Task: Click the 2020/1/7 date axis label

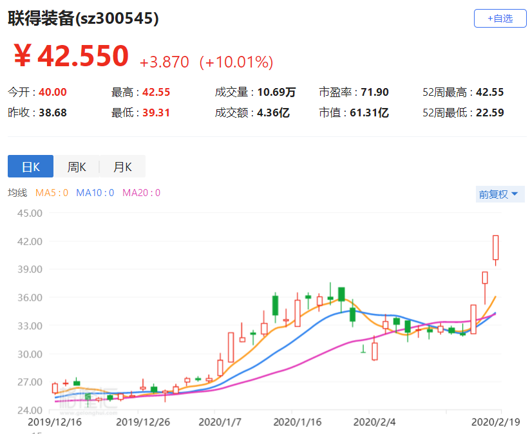Action: click(220, 422)
